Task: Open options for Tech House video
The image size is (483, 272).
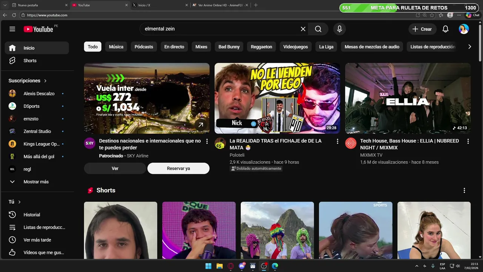Action: pyautogui.click(x=468, y=141)
